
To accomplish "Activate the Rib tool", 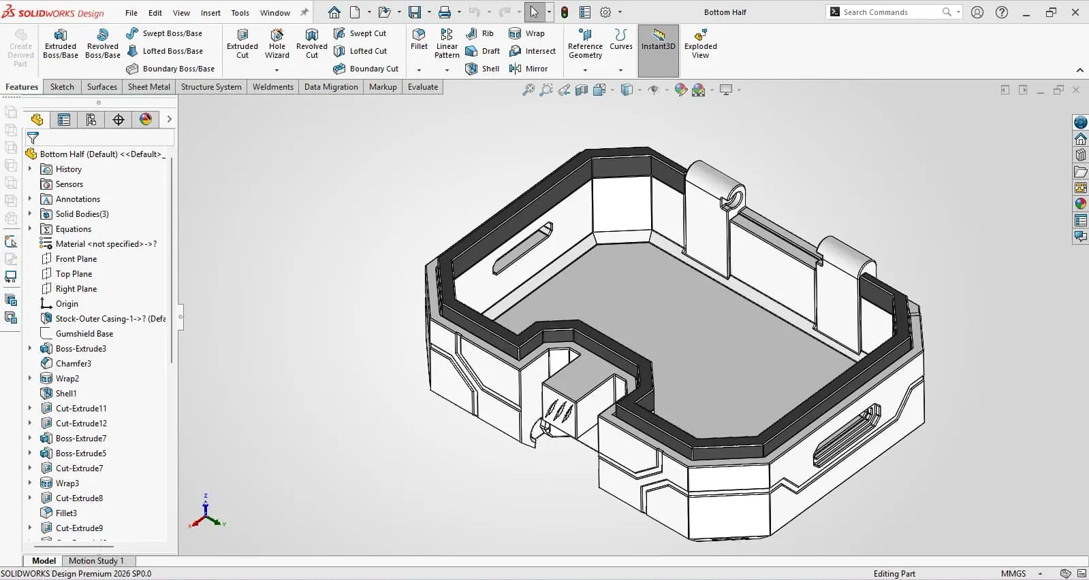I will pyautogui.click(x=479, y=33).
